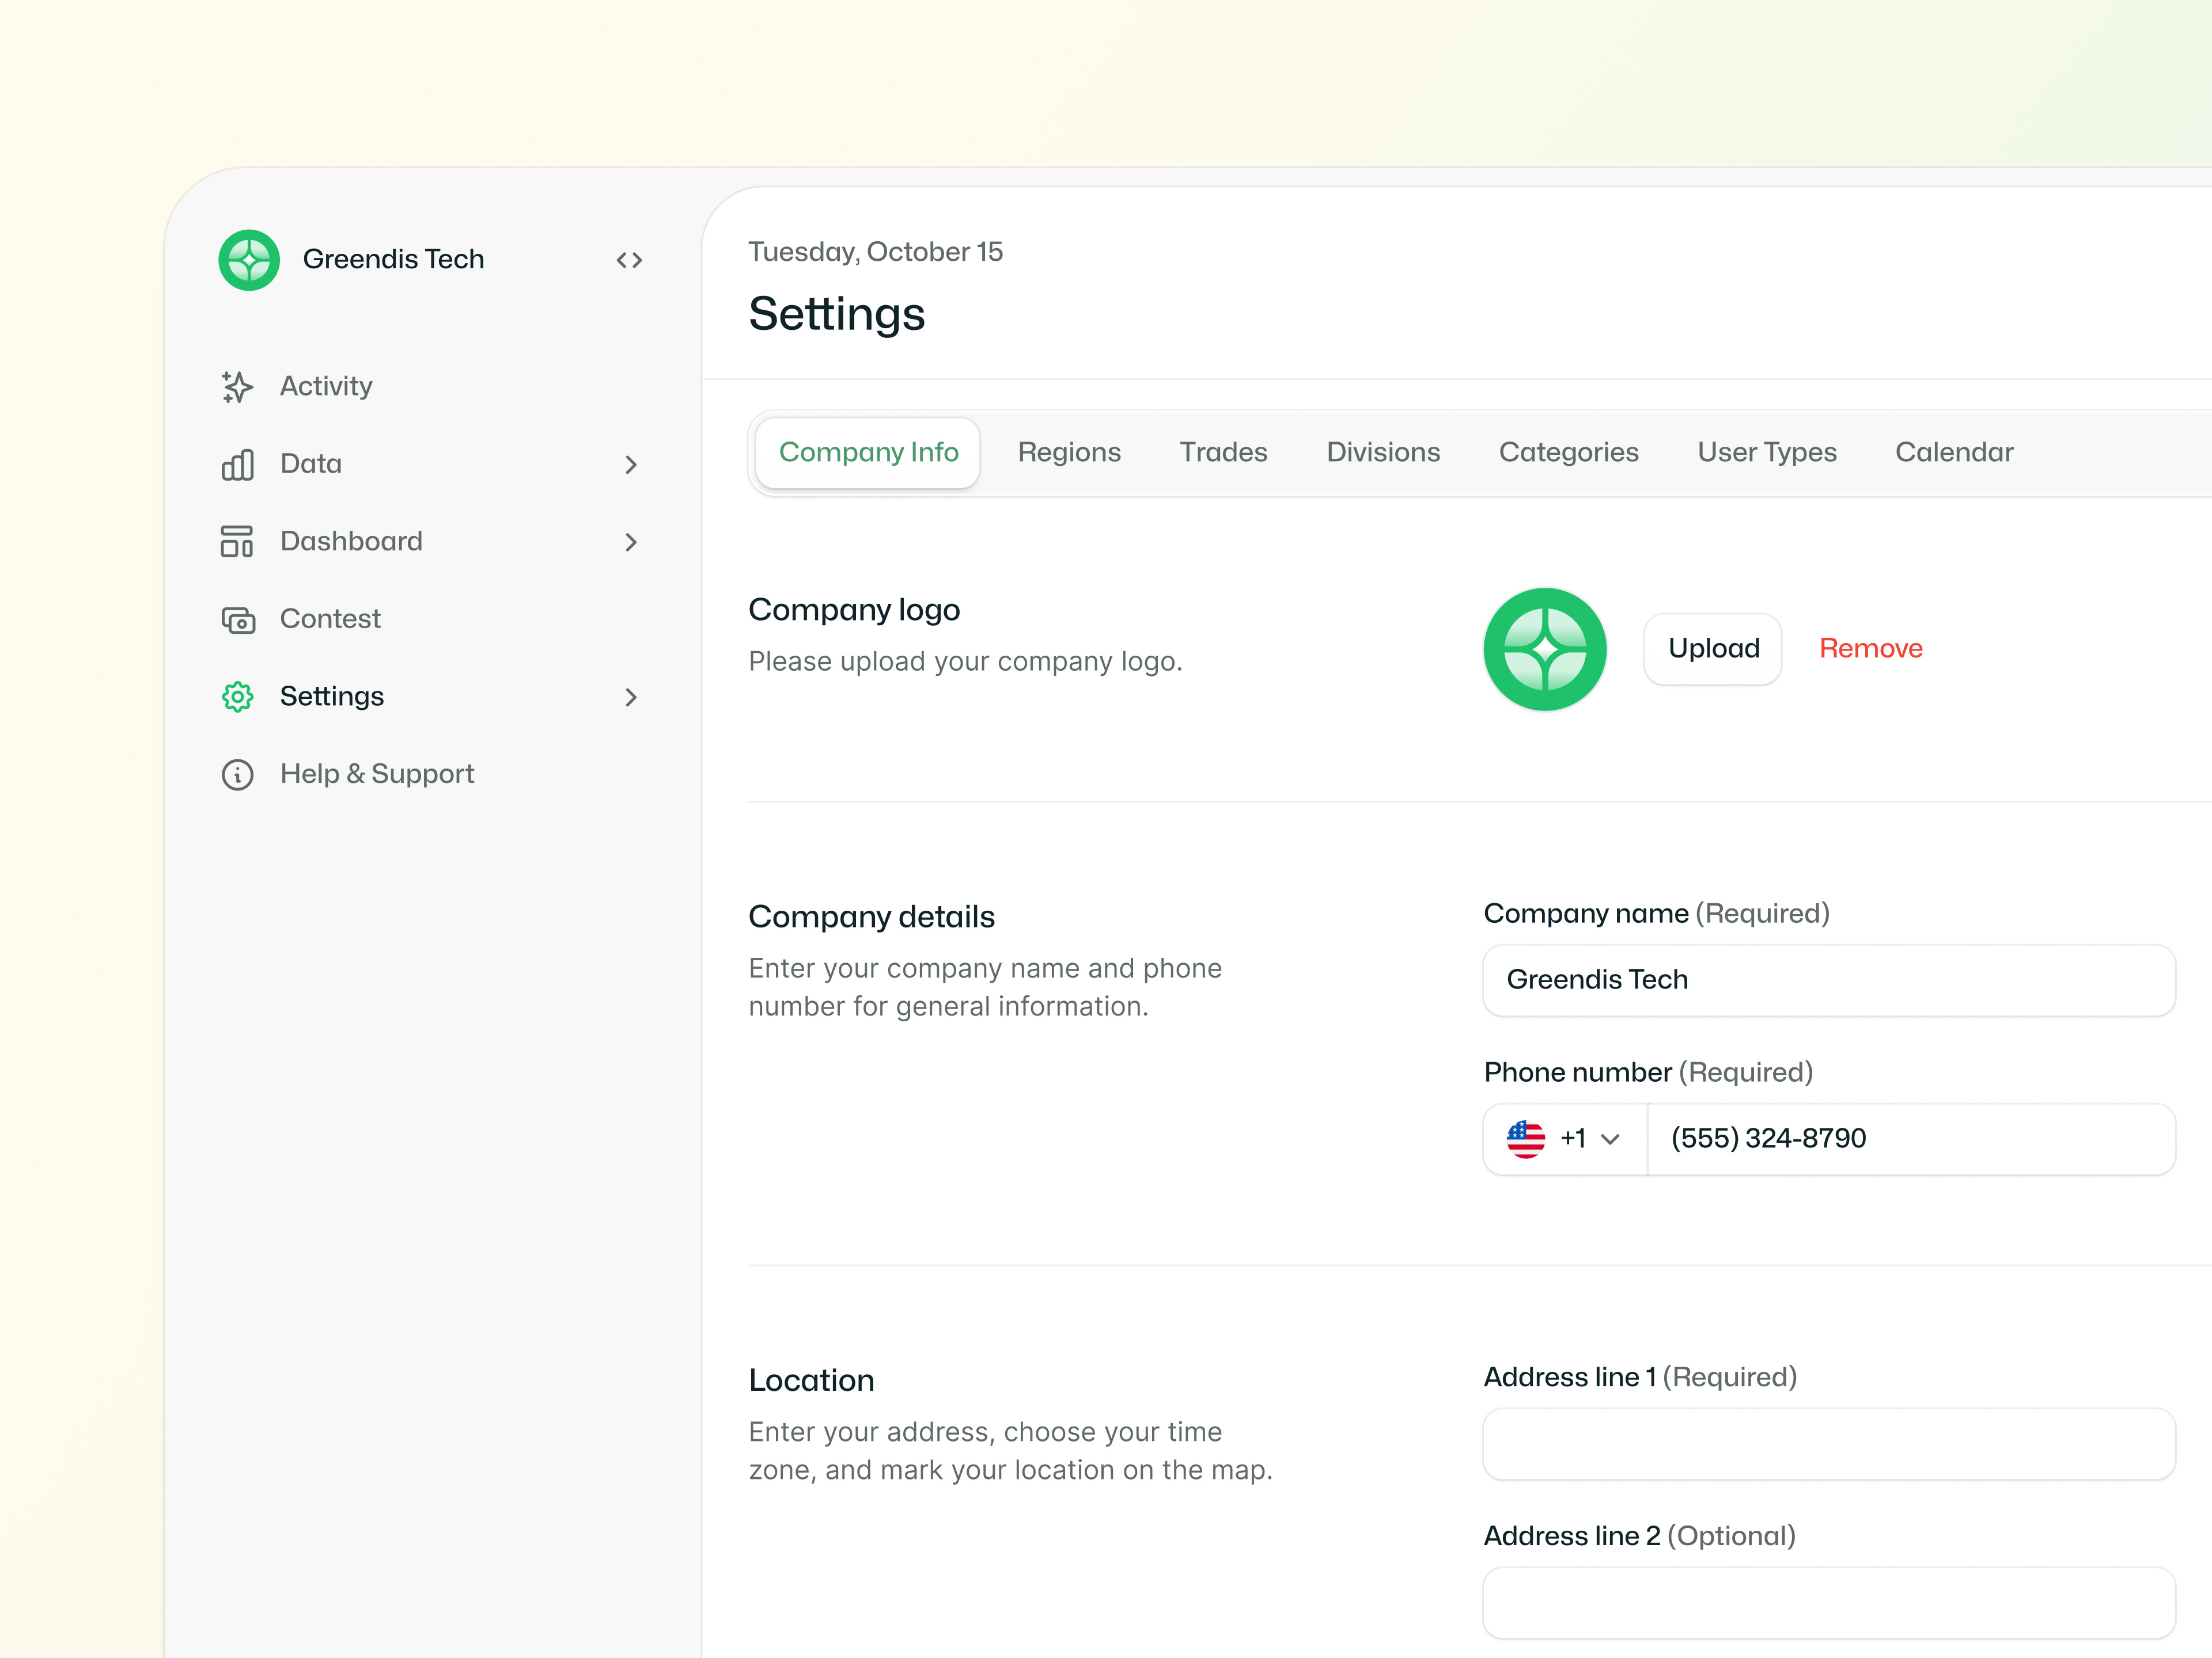Expand the Dashboard menu item

631,541
